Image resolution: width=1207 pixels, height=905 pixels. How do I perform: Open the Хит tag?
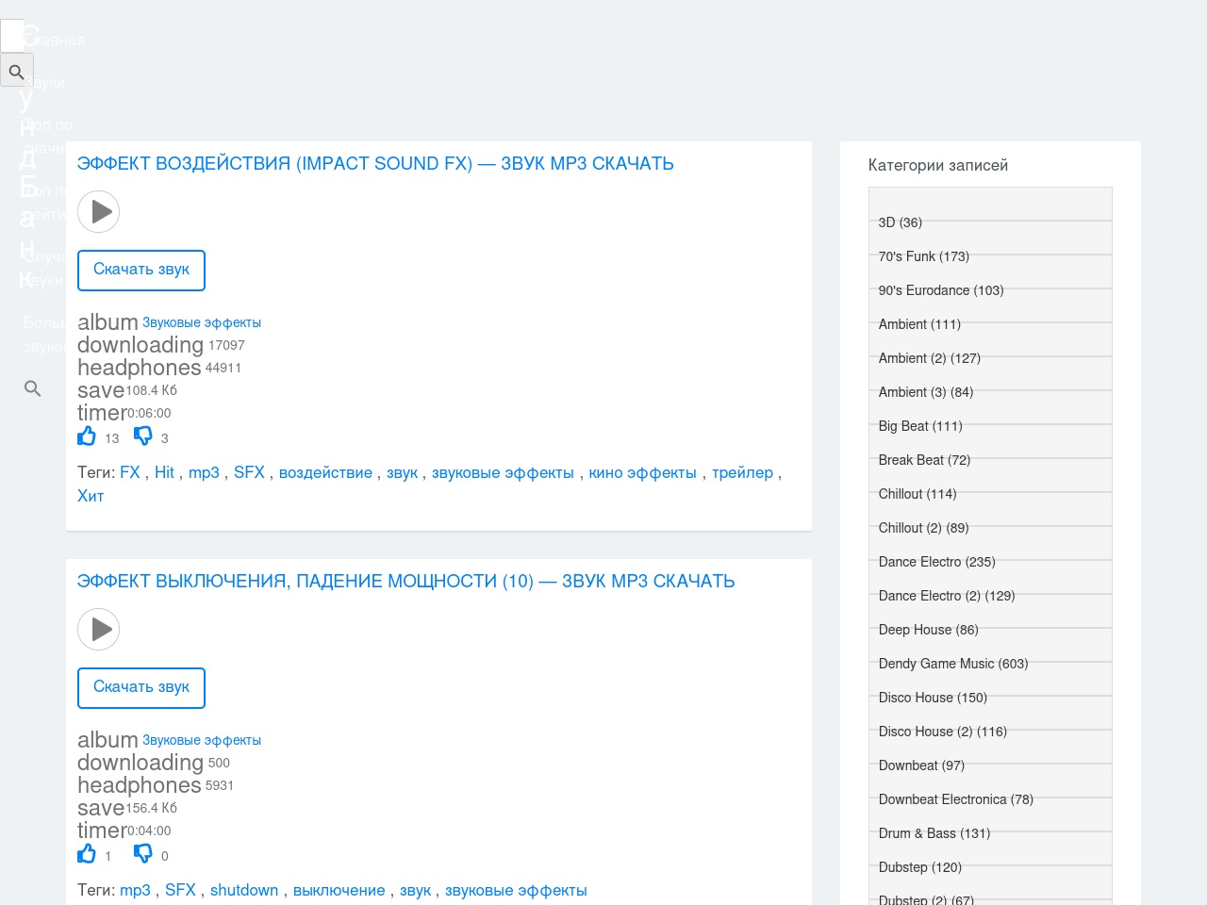[x=91, y=496]
